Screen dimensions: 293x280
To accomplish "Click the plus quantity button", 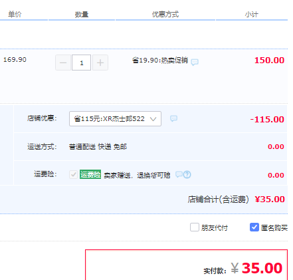I will pyautogui.click(x=100, y=63).
